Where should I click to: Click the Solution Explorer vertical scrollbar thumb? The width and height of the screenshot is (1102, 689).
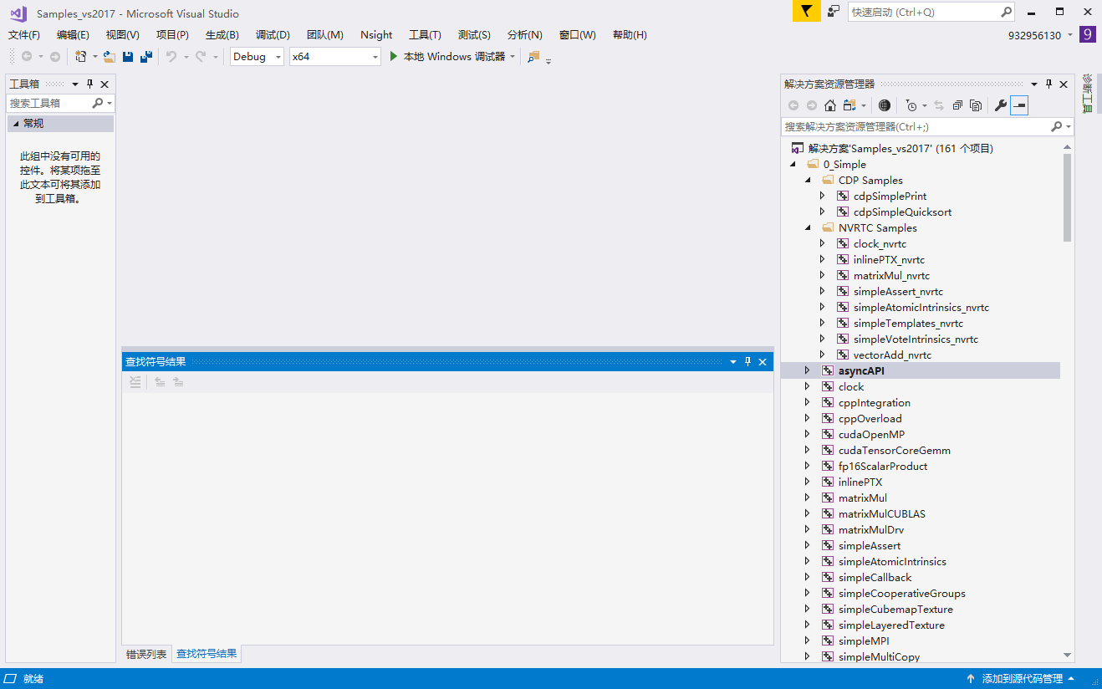[1068, 197]
